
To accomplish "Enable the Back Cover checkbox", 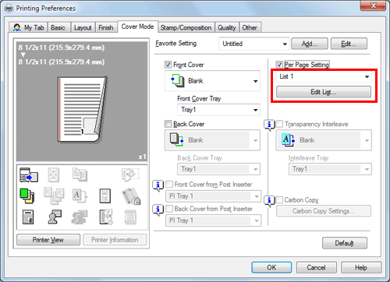I will click(x=168, y=124).
